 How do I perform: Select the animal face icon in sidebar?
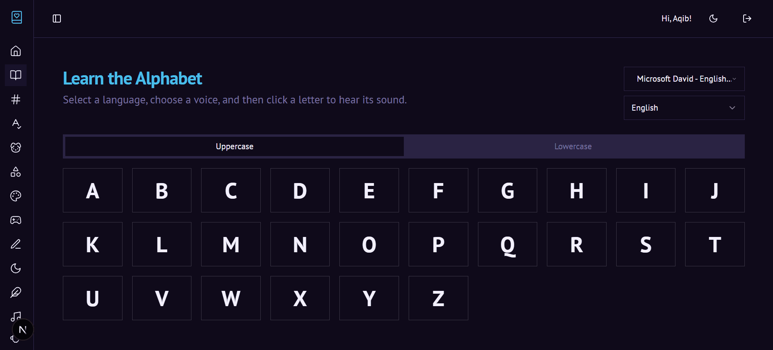16,148
